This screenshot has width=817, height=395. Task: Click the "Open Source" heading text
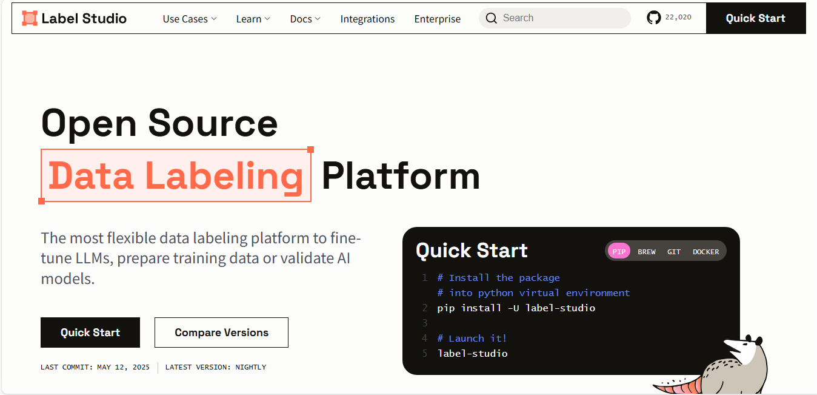pos(159,123)
